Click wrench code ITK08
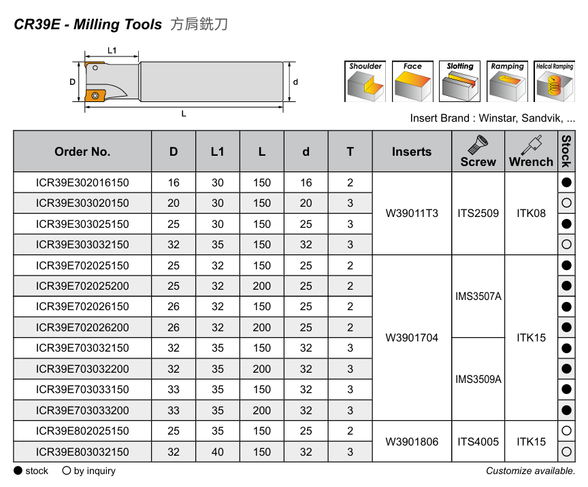Screen dimensions: 588x487 point(531,214)
